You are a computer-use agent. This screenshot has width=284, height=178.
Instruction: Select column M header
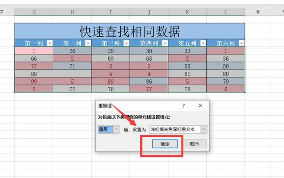coord(258,12)
